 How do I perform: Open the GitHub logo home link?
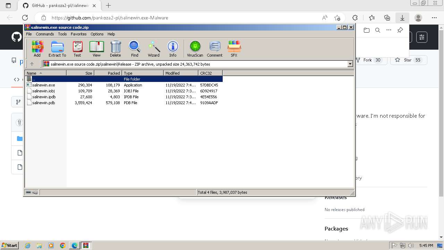point(16,37)
